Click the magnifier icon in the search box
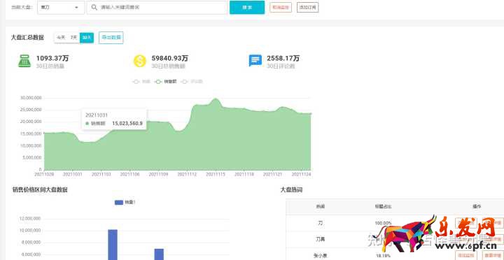Image resolution: width=504 pixels, height=260 pixels. (94, 8)
